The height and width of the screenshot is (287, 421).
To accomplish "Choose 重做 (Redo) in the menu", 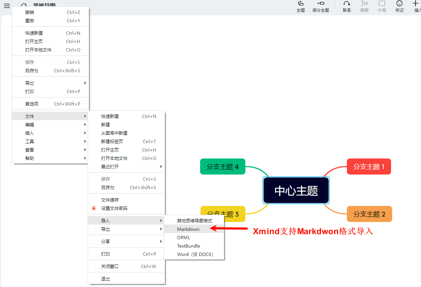I will point(50,21).
